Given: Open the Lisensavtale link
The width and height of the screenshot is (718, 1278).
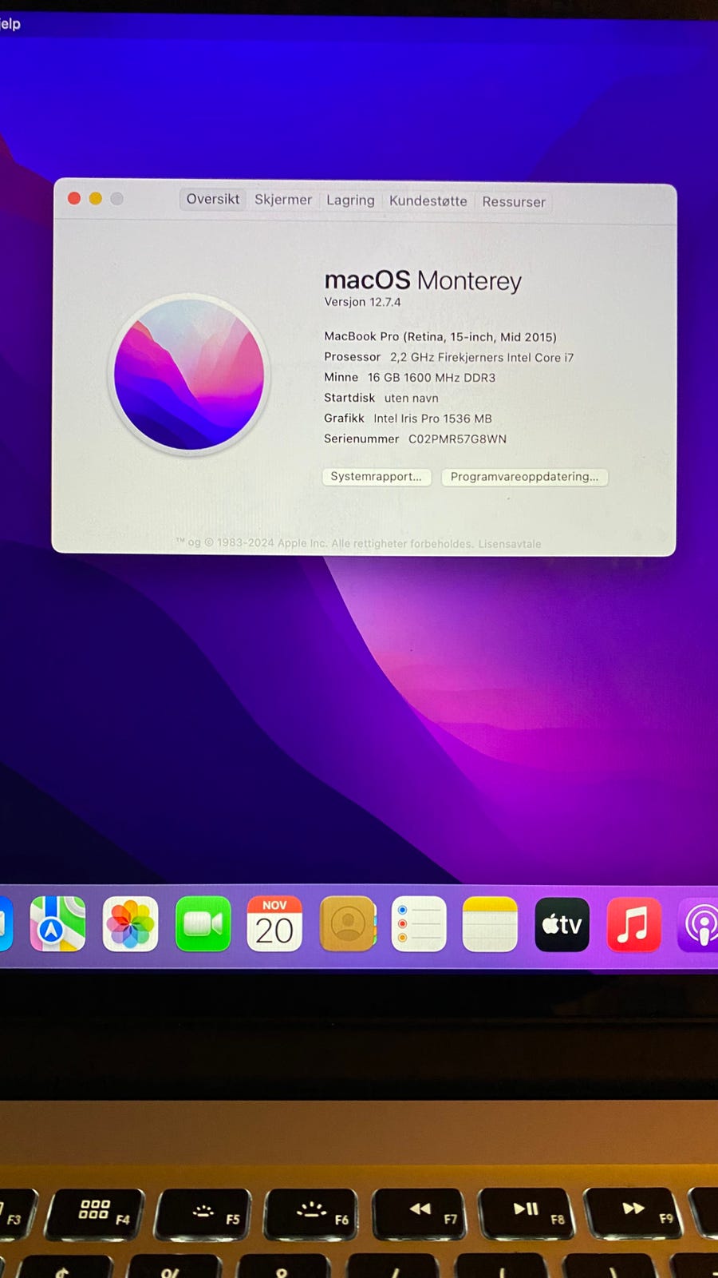Looking at the screenshot, I should pos(510,544).
